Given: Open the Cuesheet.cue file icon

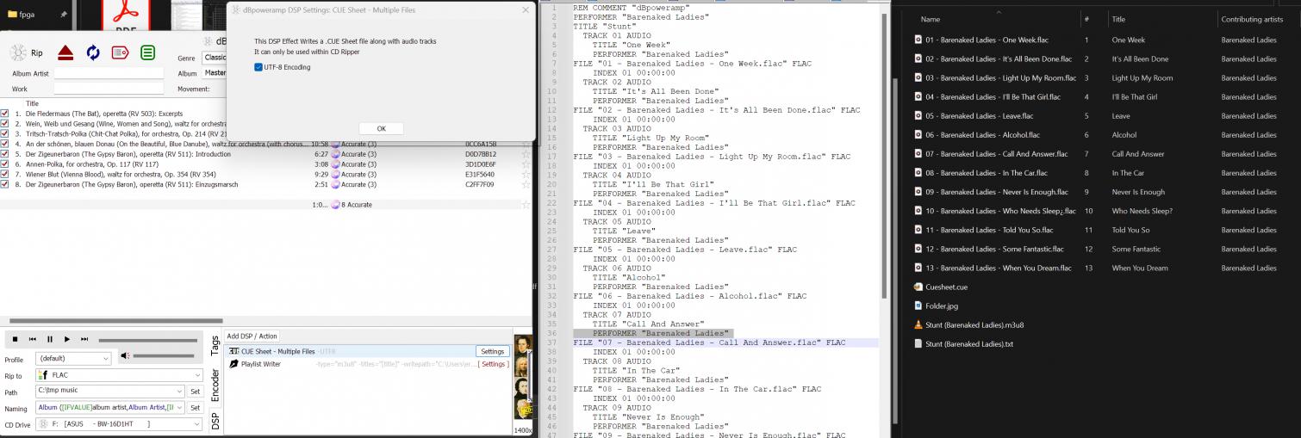Looking at the screenshot, I should 918,287.
